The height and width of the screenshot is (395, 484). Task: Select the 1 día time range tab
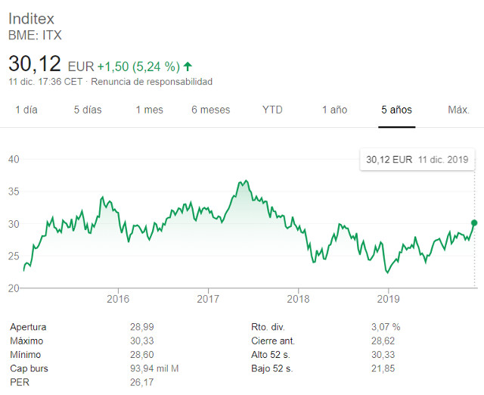pyautogui.click(x=26, y=110)
